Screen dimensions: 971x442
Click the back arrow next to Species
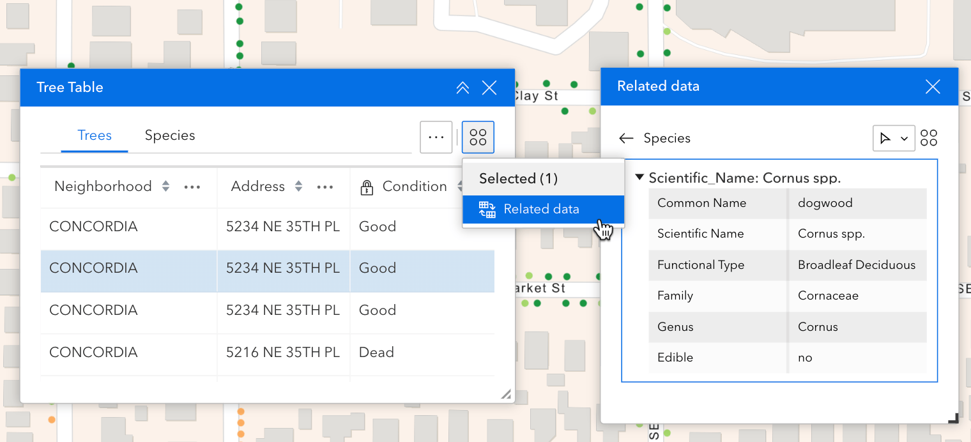[626, 139]
